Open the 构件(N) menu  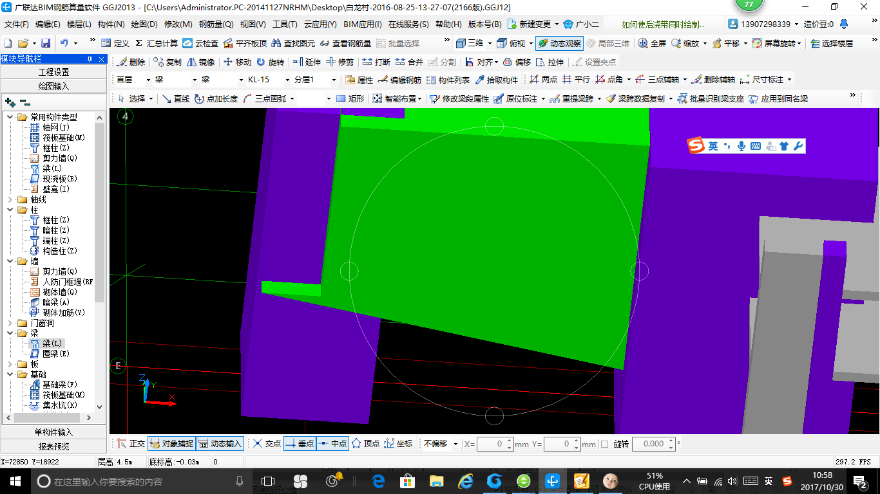coord(111,24)
